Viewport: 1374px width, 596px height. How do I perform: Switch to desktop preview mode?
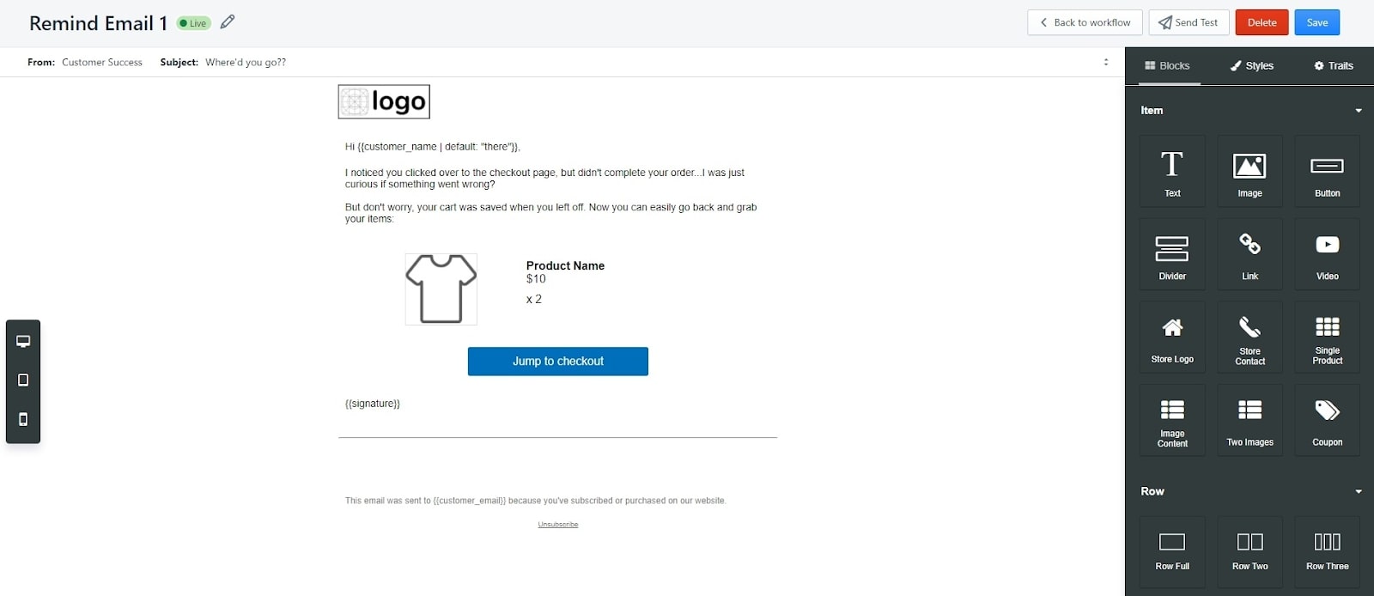point(23,342)
